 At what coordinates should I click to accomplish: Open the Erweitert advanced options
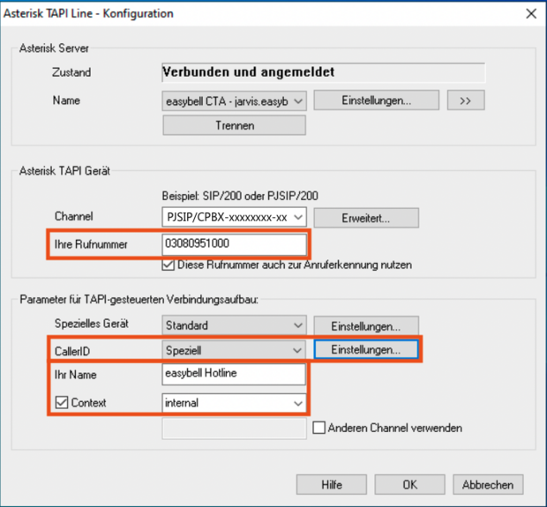[x=366, y=217]
